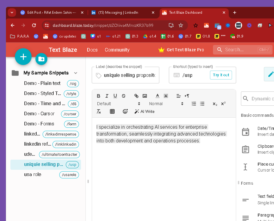274x221 pixels.
Task: Apply Underline formatting
Action: [115, 96]
